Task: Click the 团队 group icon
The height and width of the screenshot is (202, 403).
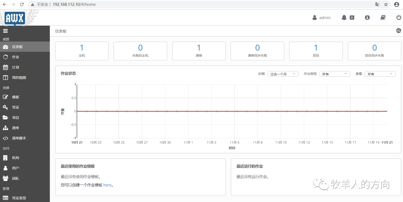Action: 5,178
